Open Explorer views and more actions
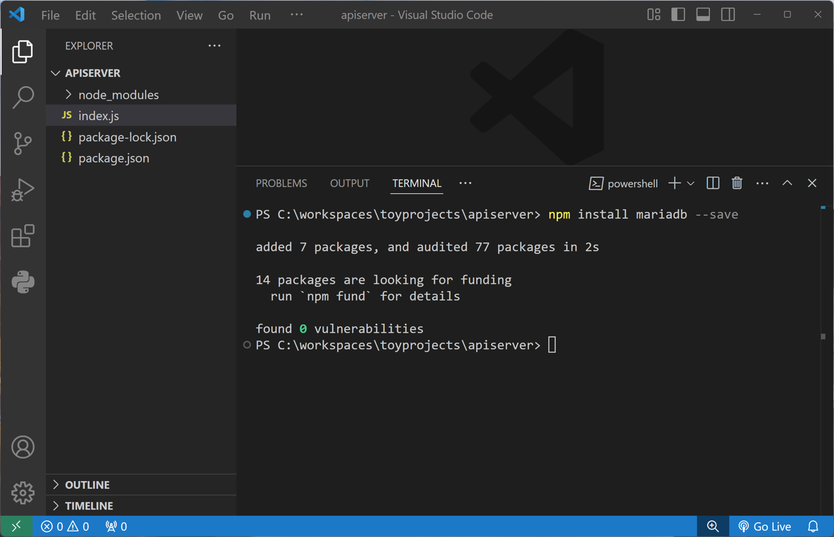 214,46
